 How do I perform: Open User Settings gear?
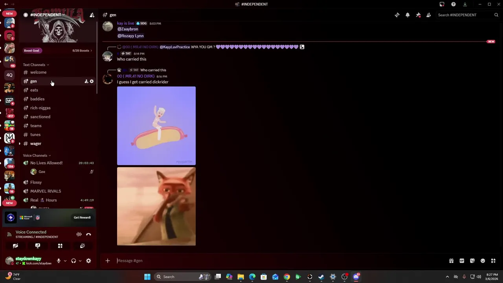tap(88, 261)
